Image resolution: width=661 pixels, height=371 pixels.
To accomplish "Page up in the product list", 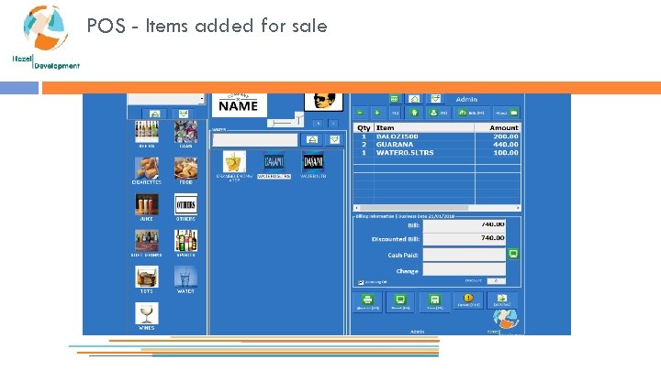I will point(312,139).
